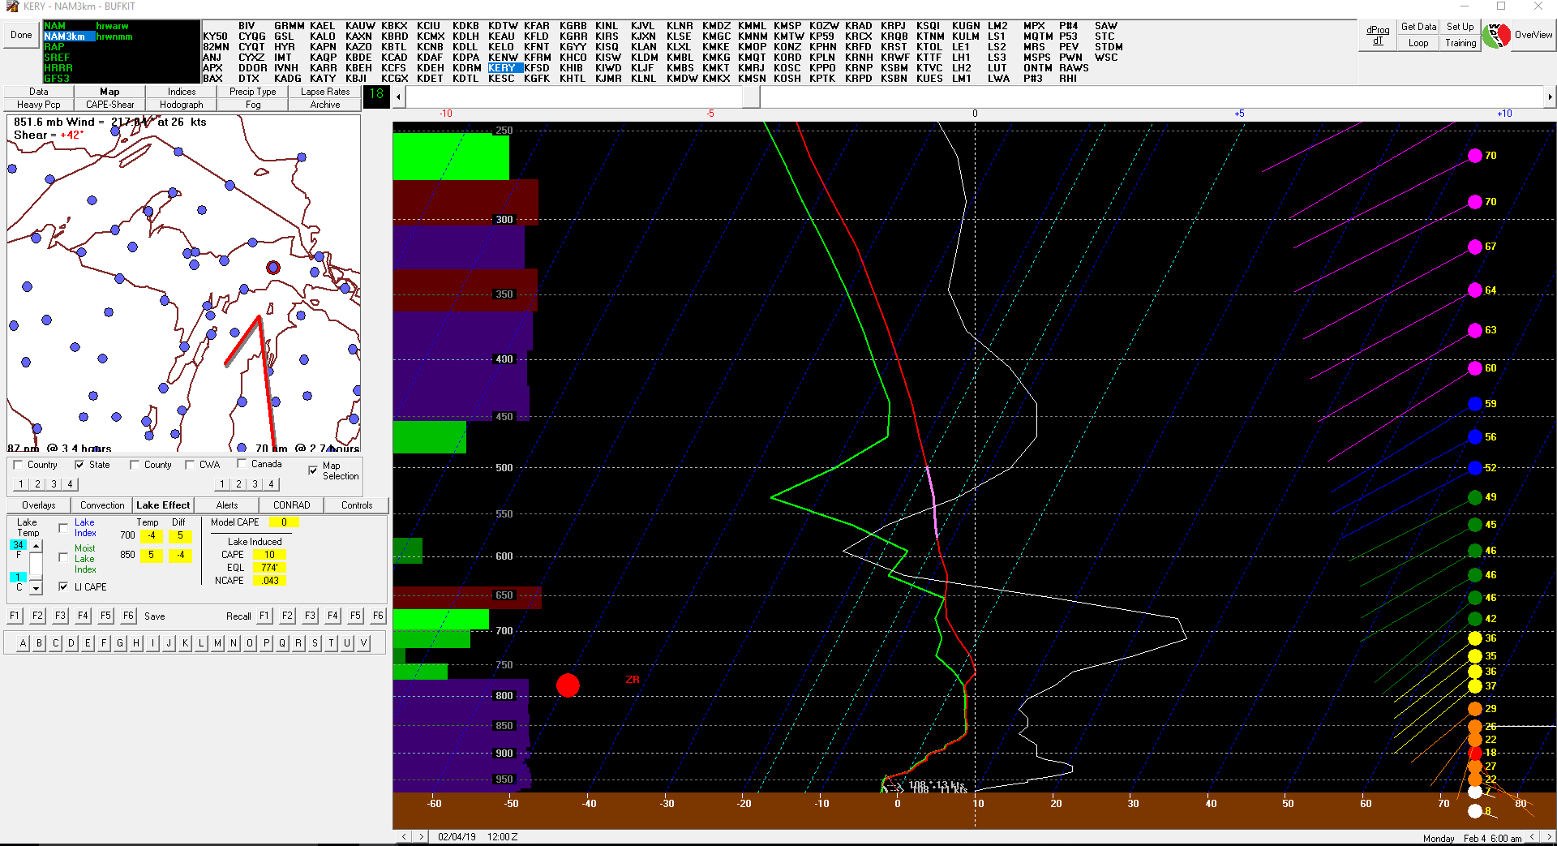The height and width of the screenshot is (846, 1557).
Task: Decrease Lake Temp with the down arrow
Action: [36, 588]
